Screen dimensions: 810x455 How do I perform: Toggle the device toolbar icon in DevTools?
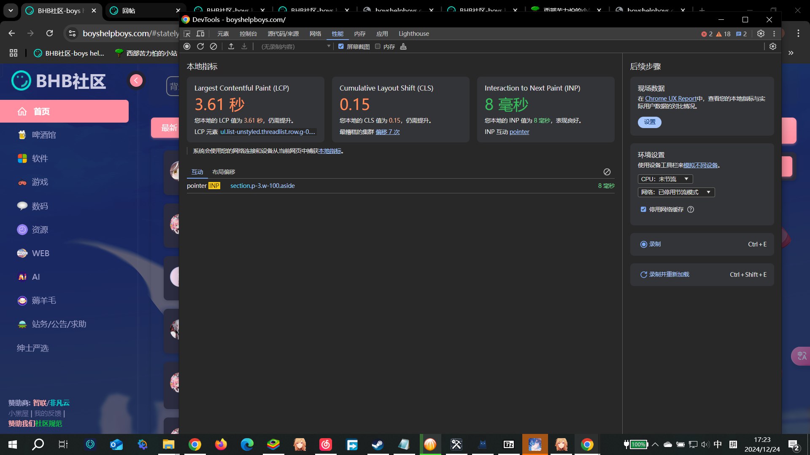pyautogui.click(x=200, y=34)
